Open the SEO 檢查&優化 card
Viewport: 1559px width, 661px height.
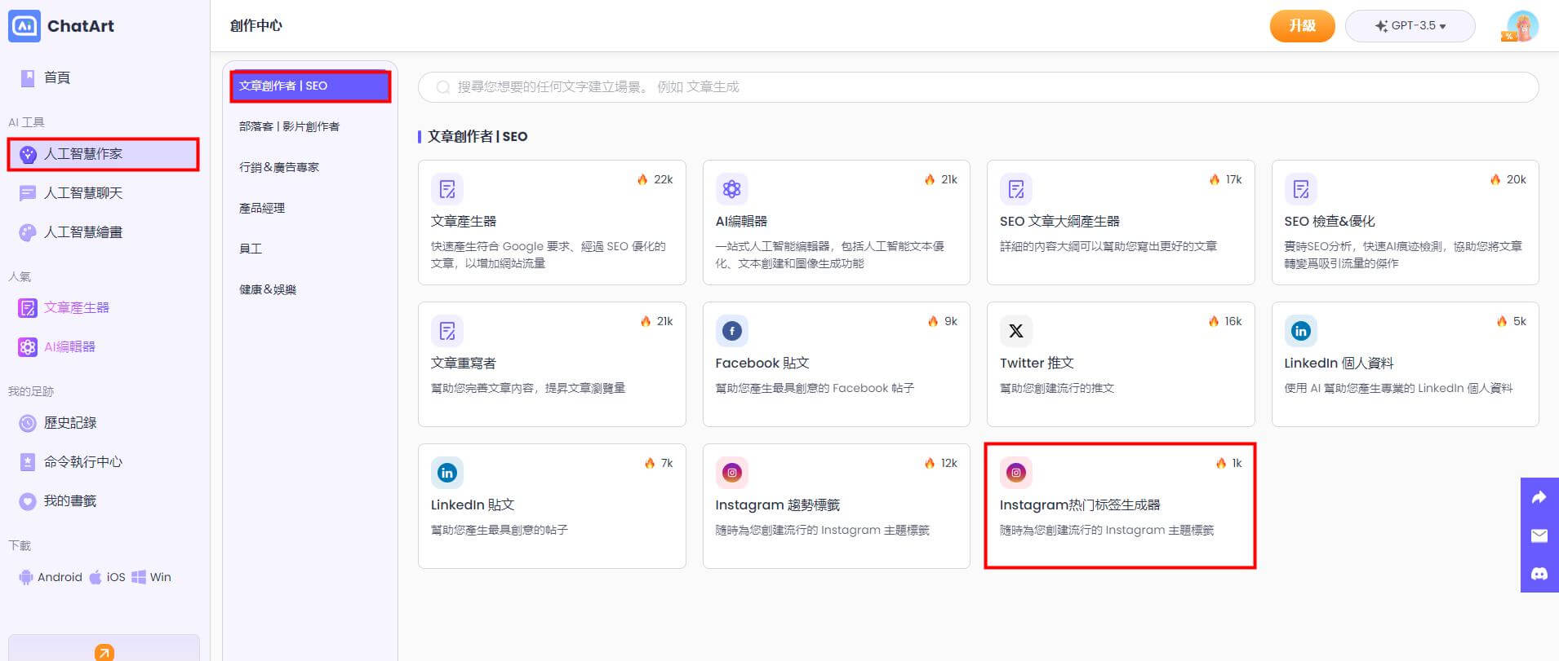[1405, 223]
